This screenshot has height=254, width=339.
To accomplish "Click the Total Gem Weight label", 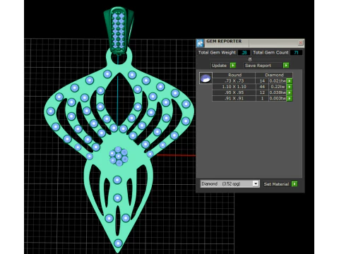I will pos(217,52).
